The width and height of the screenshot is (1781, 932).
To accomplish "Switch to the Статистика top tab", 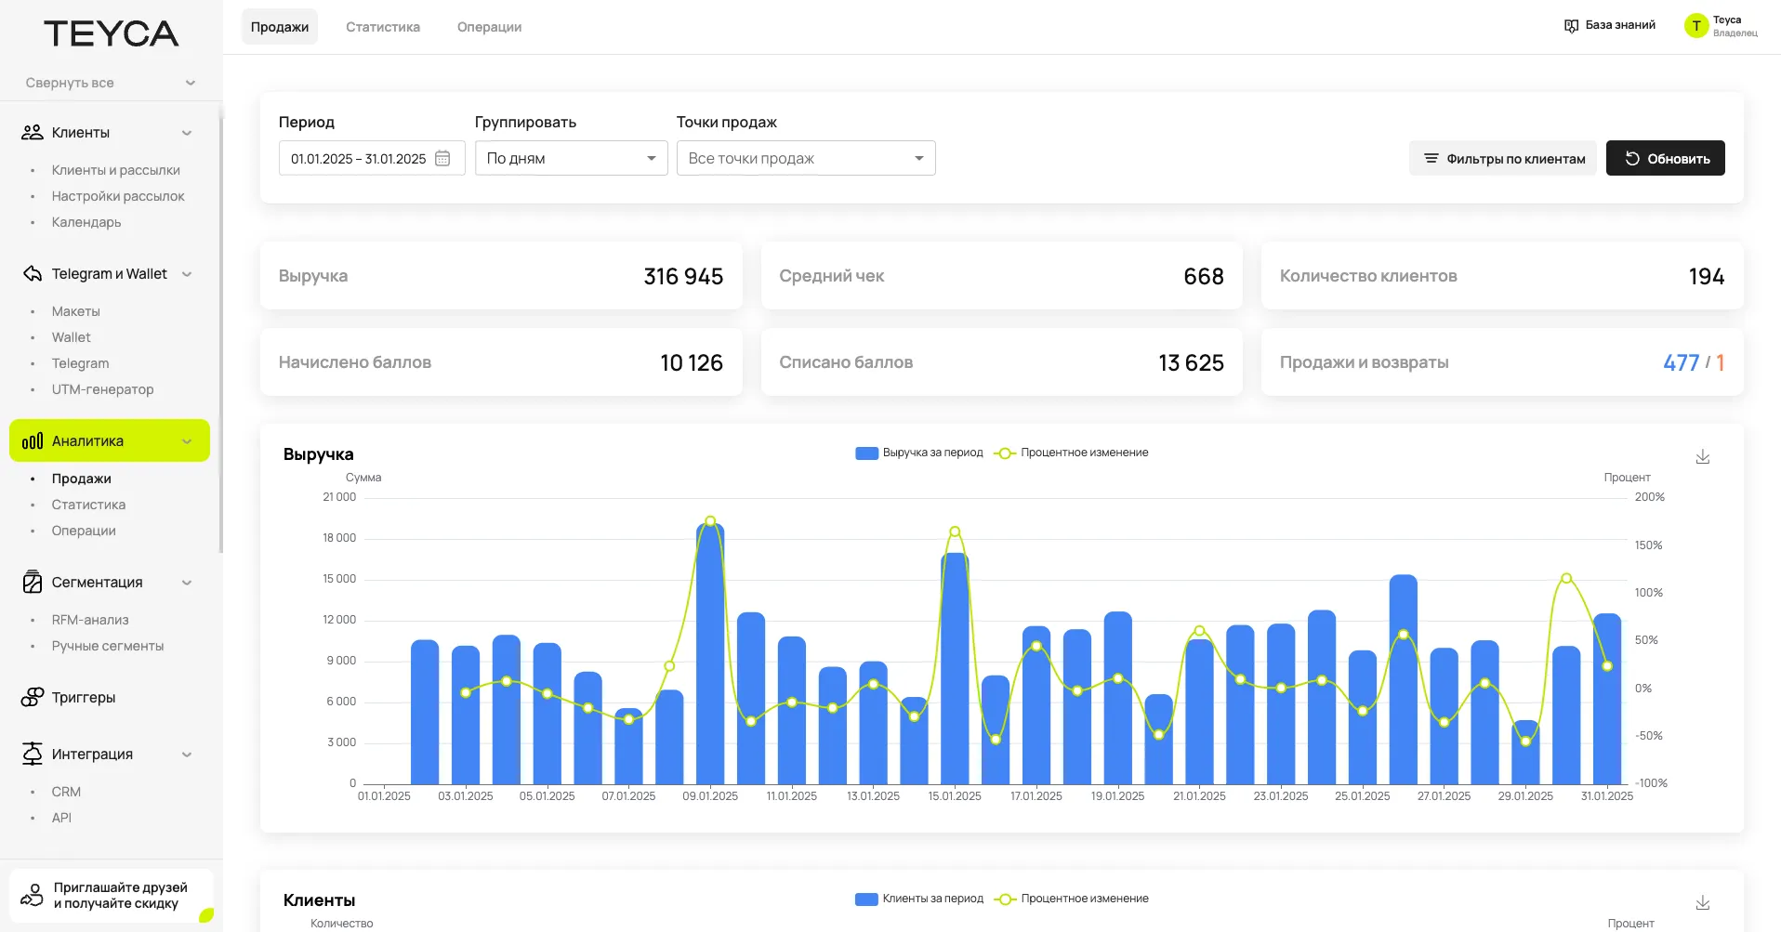I will [382, 27].
